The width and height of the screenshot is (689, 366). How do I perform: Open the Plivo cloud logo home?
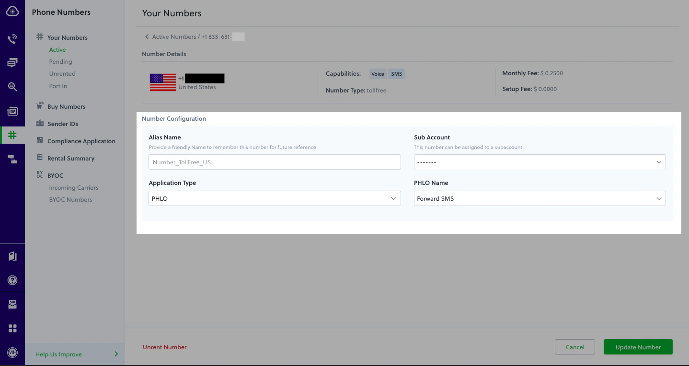pyautogui.click(x=12, y=11)
